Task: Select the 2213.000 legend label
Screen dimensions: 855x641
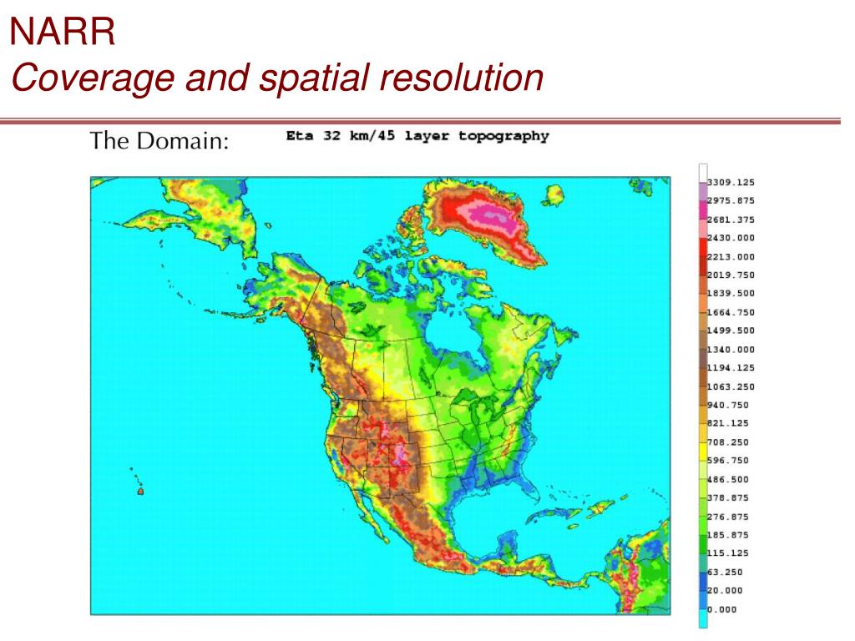Action: (x=731, y=257)
